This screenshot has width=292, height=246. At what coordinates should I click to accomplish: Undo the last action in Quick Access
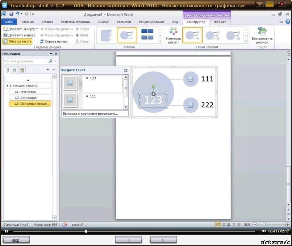click(17, 14)
